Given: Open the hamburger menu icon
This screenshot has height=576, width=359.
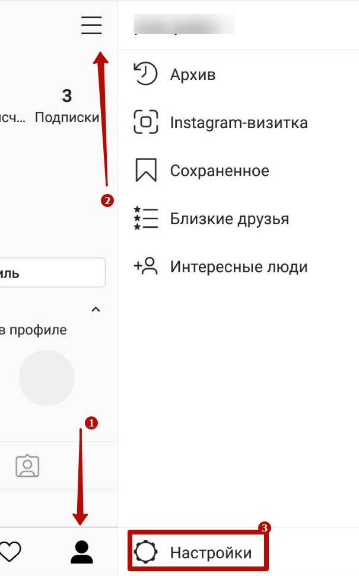Looking at the screenshot, I should pos(91,25).
